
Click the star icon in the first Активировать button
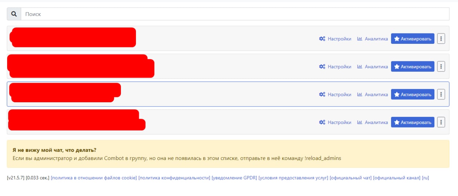click(x=396, y=39)
